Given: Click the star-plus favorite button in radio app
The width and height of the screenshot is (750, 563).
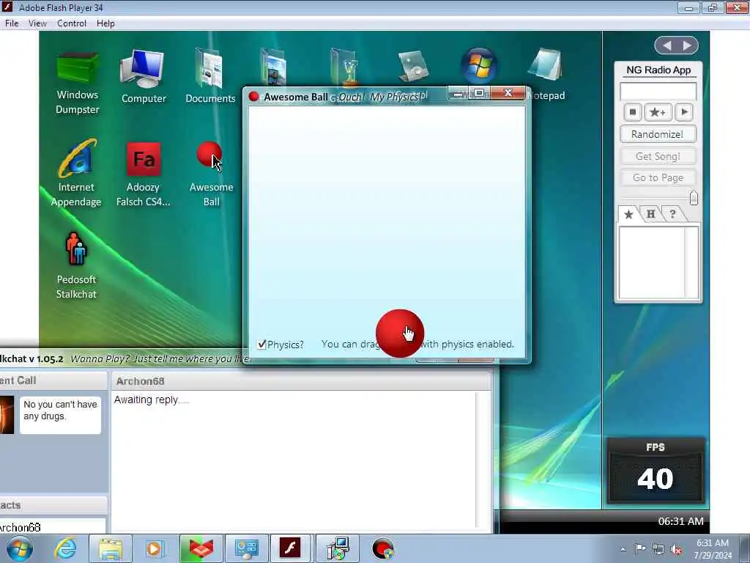Looking at the screenshot, I should tap(658, 112).
